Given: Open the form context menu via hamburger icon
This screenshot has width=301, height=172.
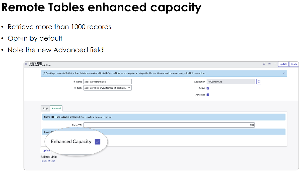Looking at the screenshot, I should pos(26,64).
